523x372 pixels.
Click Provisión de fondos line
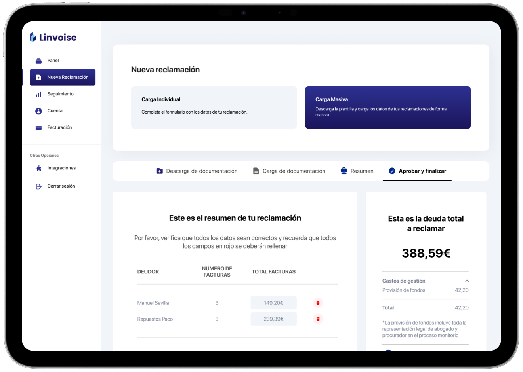coord(426,290)
